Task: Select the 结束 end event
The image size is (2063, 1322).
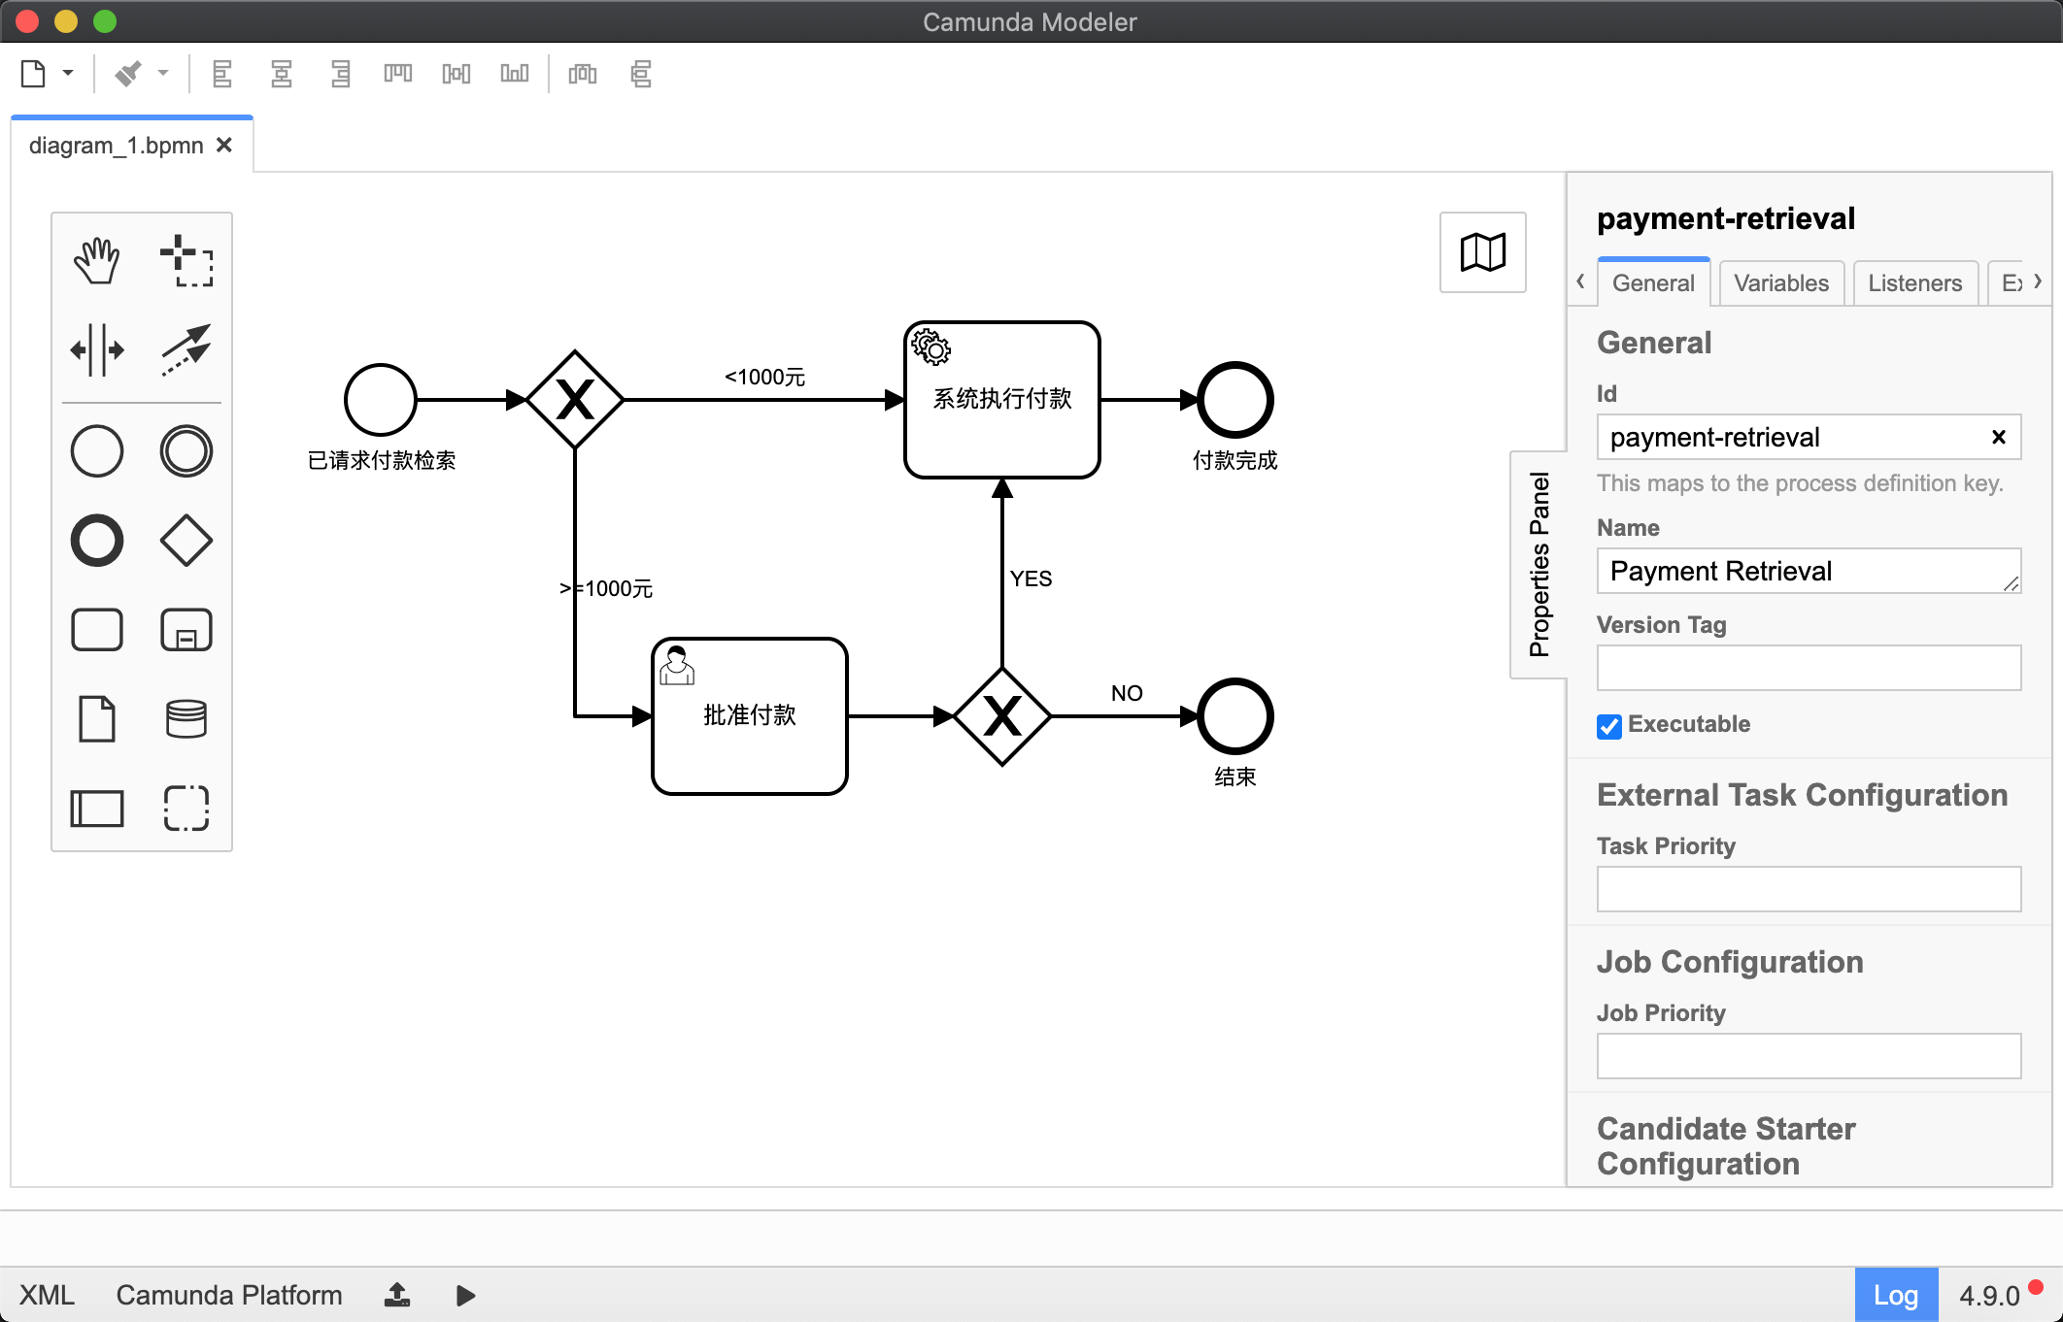Action: tap(1235, 716)
